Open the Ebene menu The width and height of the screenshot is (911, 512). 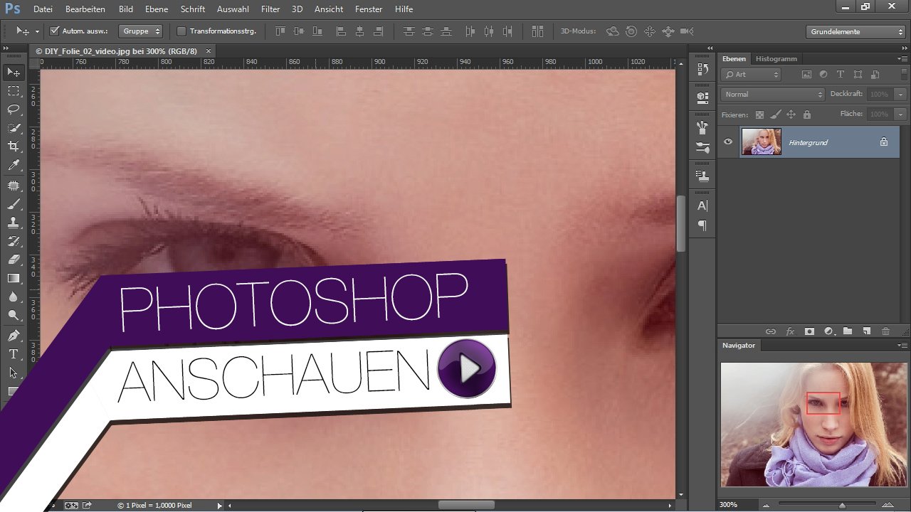coord(157,9)
